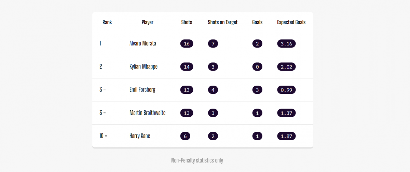This screenshot has width=410, height=172.
Task: Select the Shots on Target header
Action: click(x=223, y=22)
